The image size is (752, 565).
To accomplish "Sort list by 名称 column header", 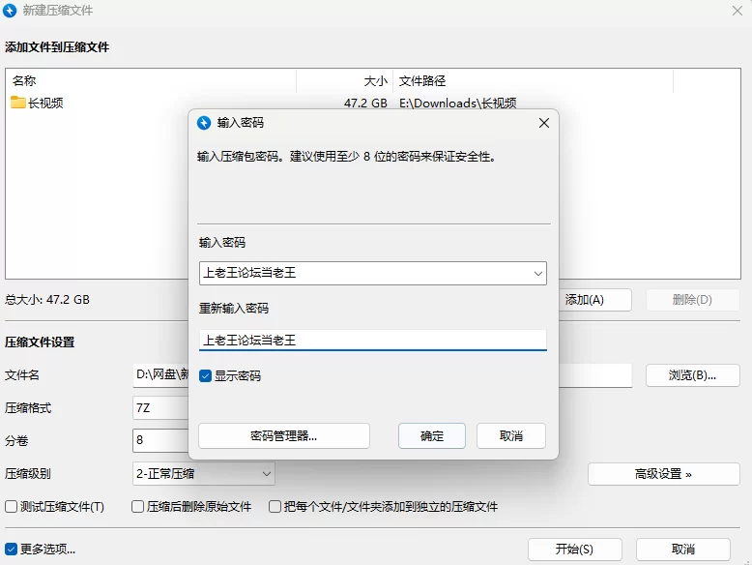I will tap(151, 80).
